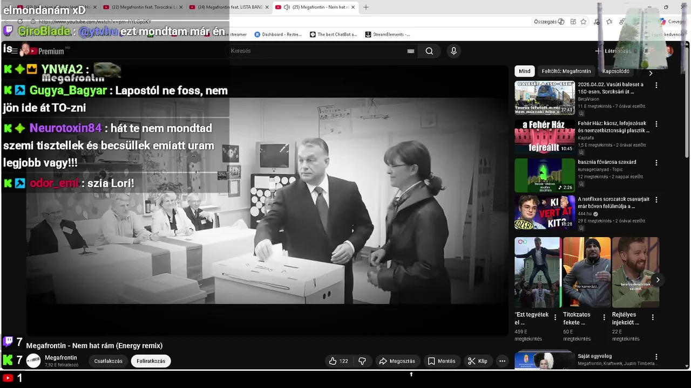Open the Copilot Csevegés button in browser
Screen dimensions: 691x388
tap(673, 22)
